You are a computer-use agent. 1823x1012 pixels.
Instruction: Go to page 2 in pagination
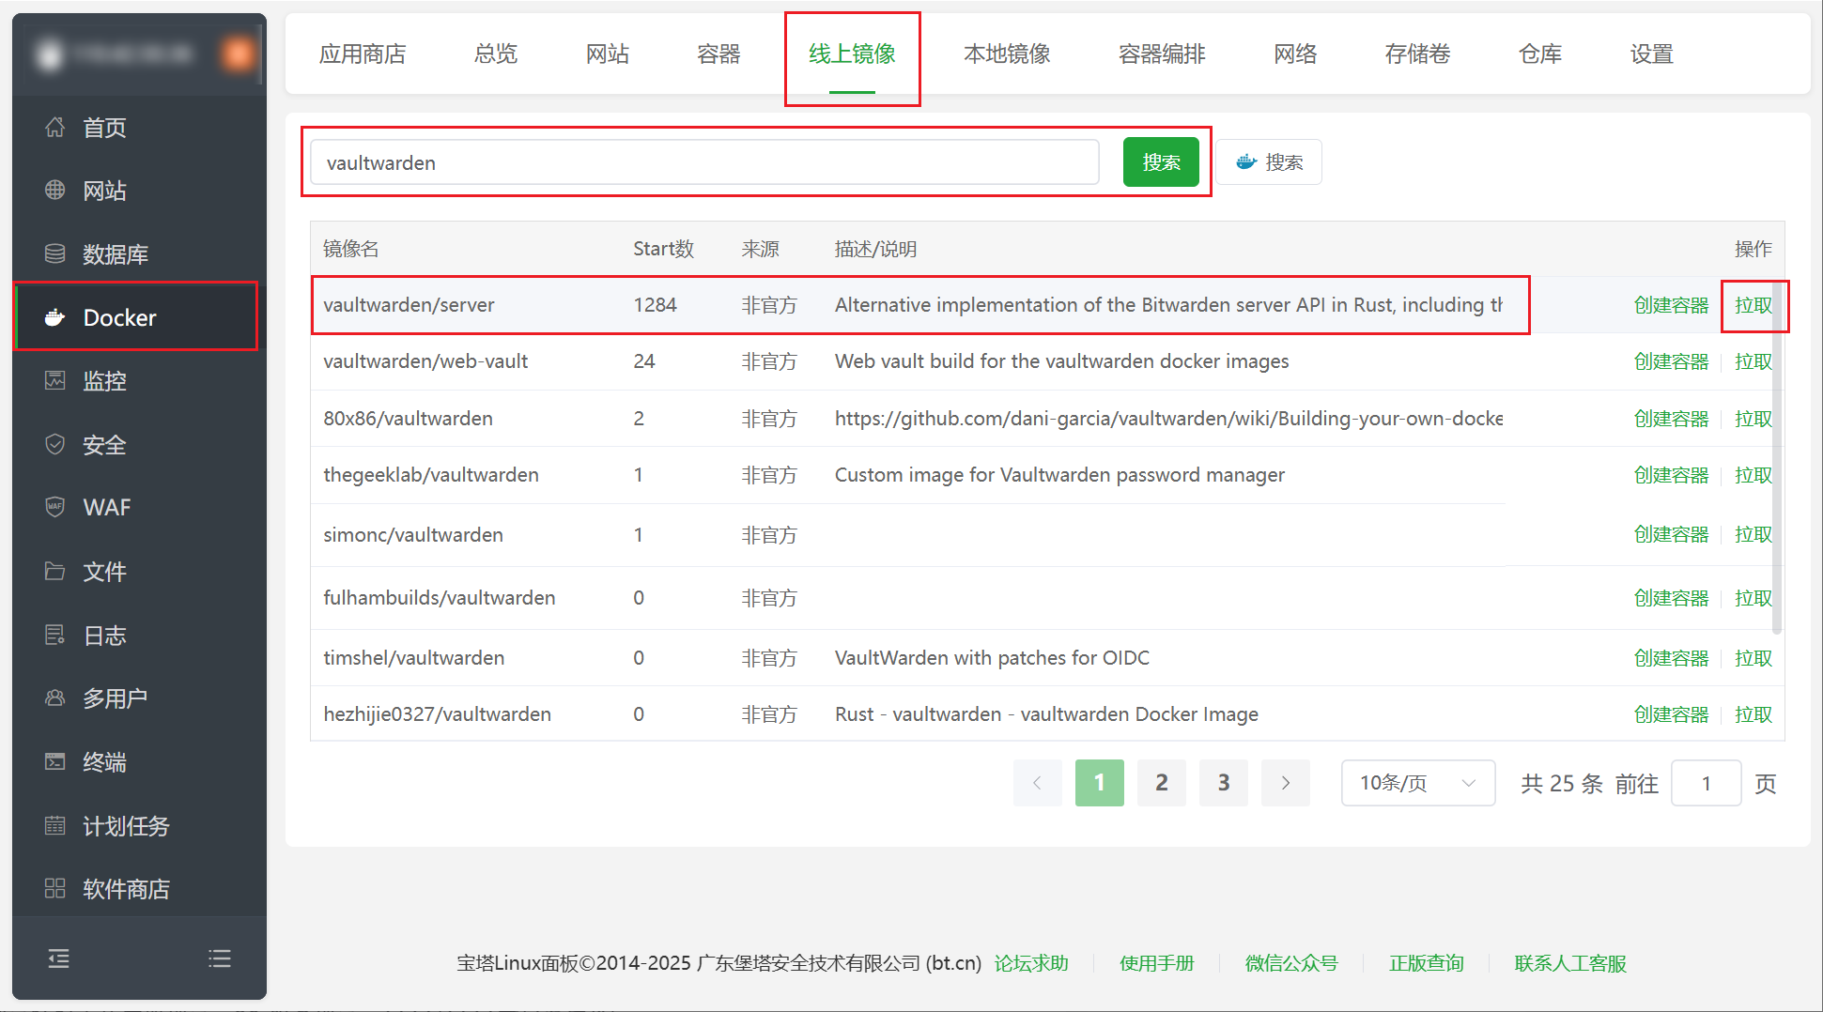pos(1161,782)
